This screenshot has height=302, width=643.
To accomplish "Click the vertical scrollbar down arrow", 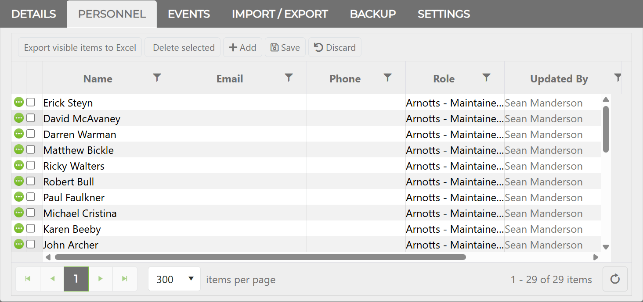I will pos(606,247).
